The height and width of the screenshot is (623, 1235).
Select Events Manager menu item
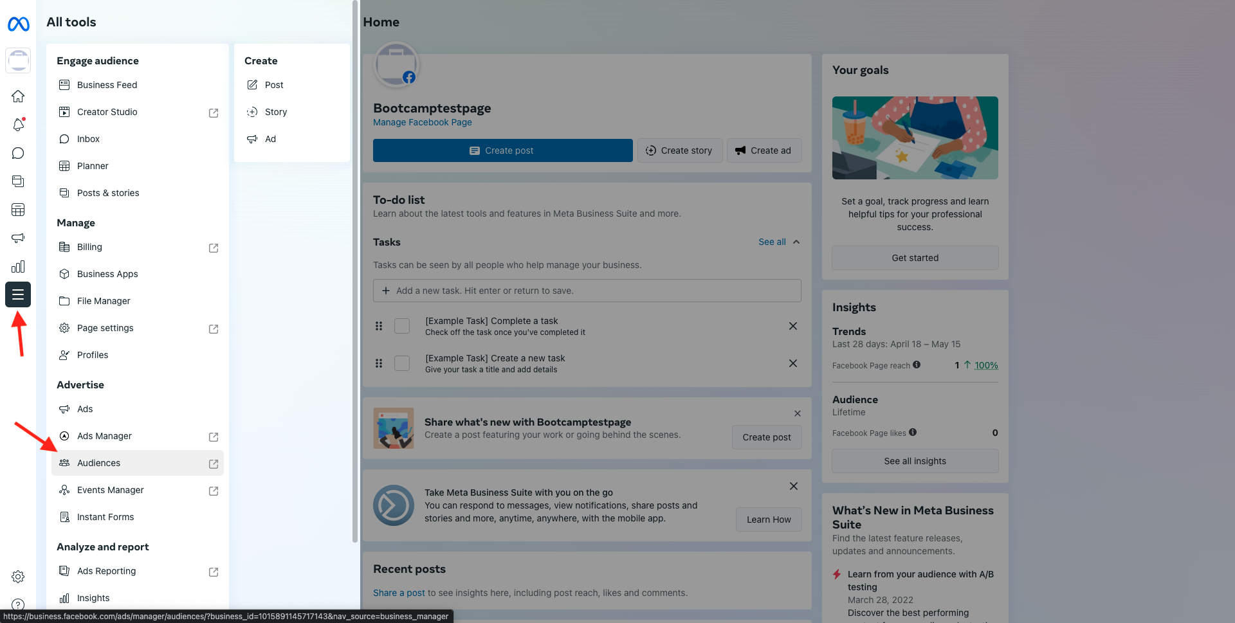(138, 490)
